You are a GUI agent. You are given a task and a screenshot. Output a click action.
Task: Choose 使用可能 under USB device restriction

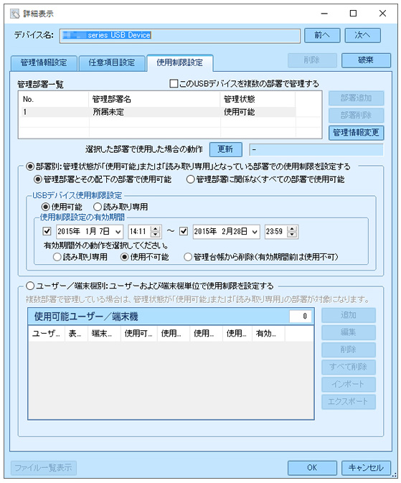click(46, 207)
